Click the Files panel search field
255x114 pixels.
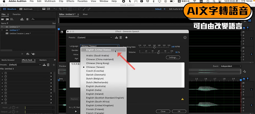pos(43,19)
